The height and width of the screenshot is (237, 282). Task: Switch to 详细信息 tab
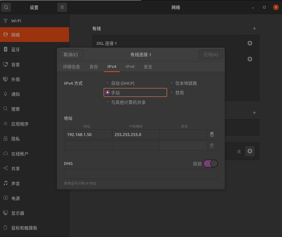(71, 67)
